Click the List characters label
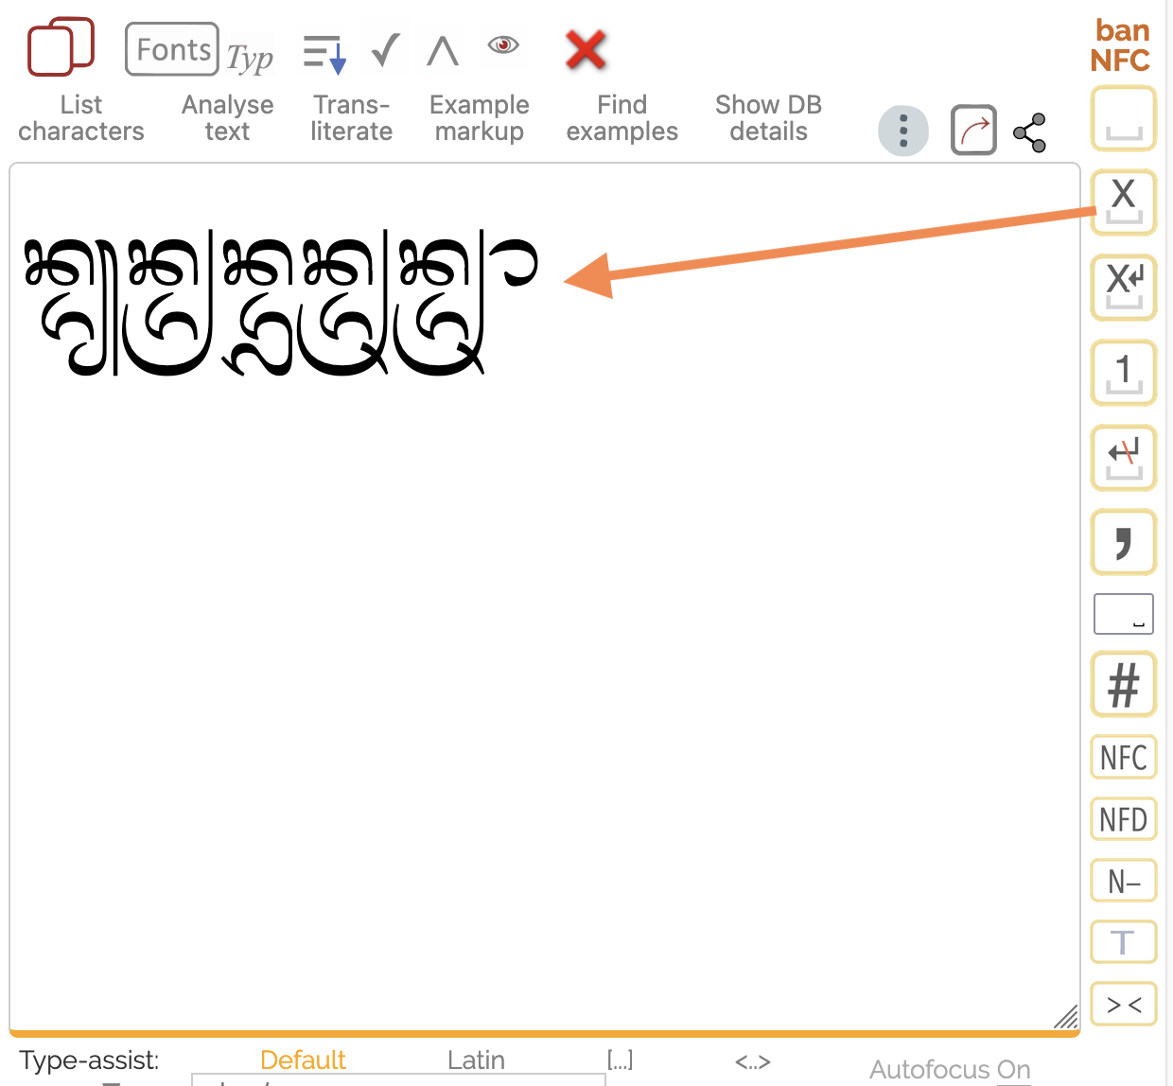 coord(81,118)
